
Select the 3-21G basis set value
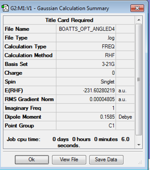point(108,64)
